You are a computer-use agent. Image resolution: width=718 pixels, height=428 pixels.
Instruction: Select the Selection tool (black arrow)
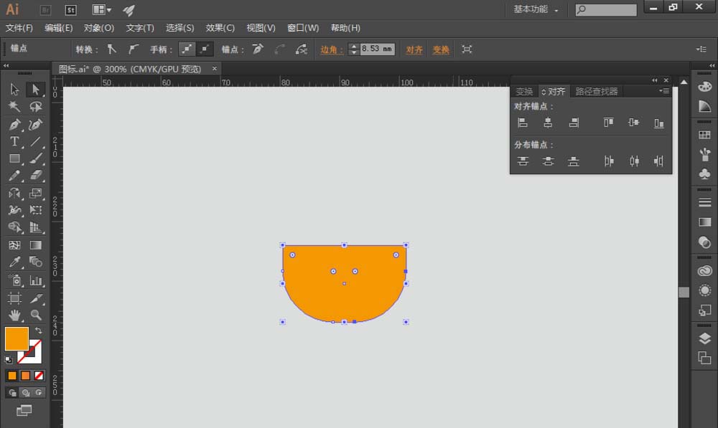click(x=14, y=89)
